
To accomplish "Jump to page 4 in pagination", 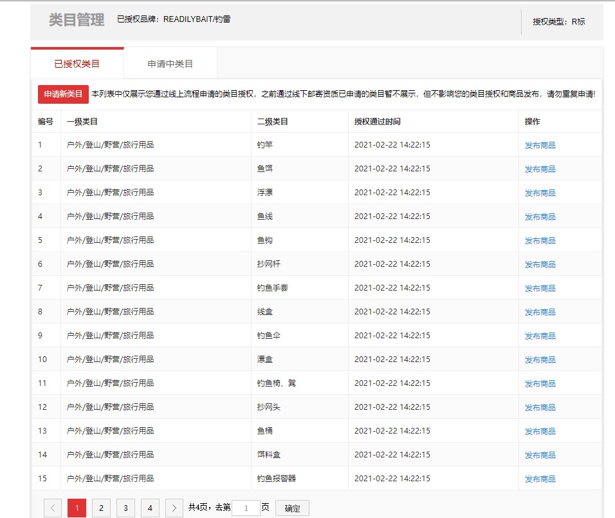I will (x=150, y=508).
